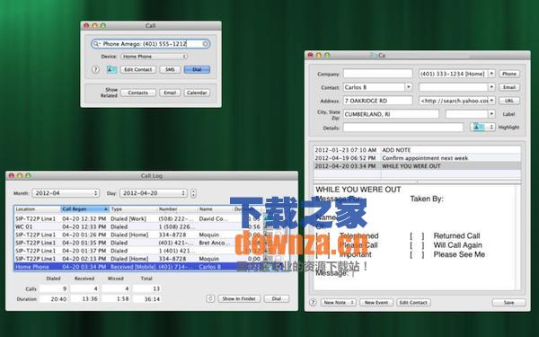Screen dimensions: 539x337
Task: Clear the Call window search field
Action: click(205, 44)
